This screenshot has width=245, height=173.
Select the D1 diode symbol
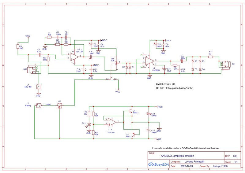(x=130, y=67)
